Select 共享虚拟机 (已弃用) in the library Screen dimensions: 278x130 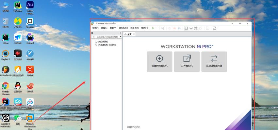[106, 45]
